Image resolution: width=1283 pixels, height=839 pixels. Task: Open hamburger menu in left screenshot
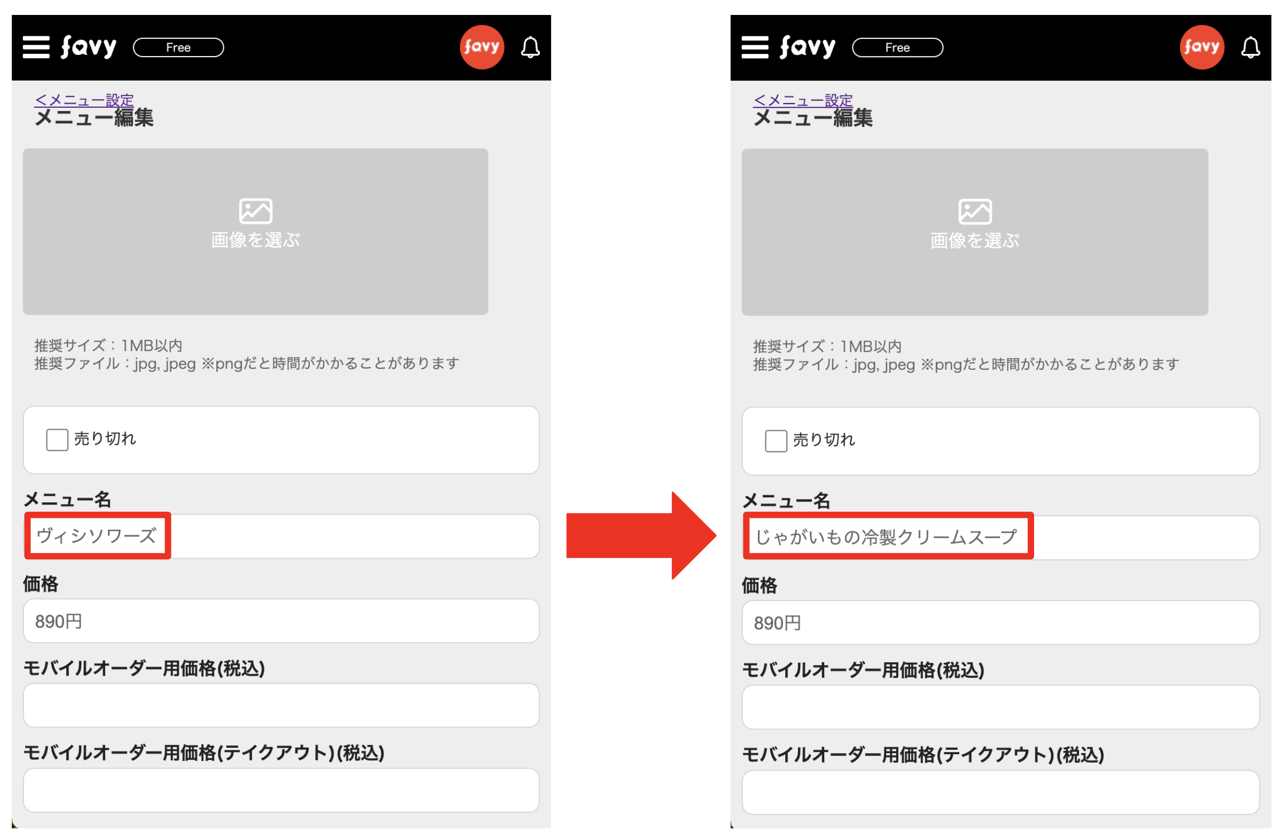point(36,48)
